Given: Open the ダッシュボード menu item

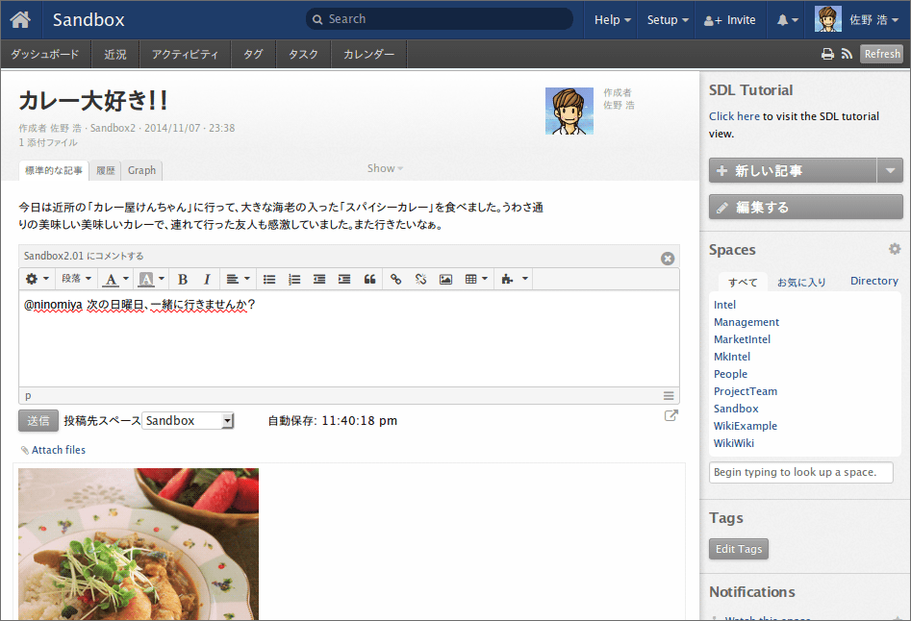Looking at the screenshot, I should tap(45, 55).
